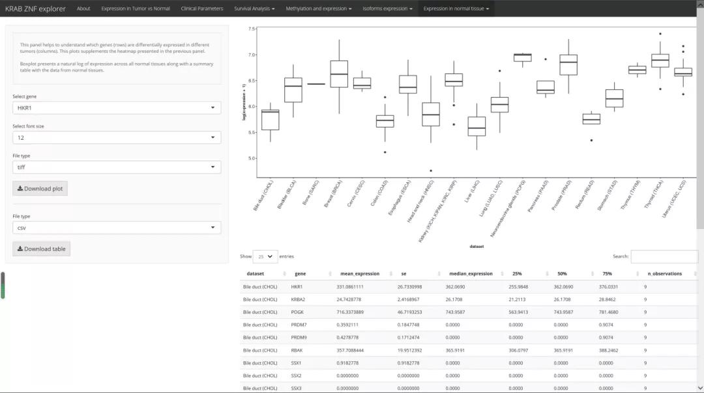Click median expression value 743.9587
Viewport: 704px width, 393px height.
[455, 312]
